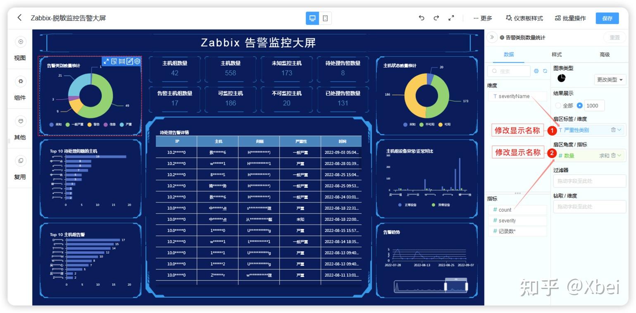Open the widget settings gear icon
636x313 pixels.
coord(137,61)
